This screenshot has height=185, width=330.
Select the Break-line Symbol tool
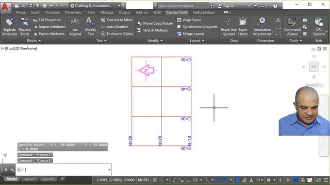(x=229, y=27)
